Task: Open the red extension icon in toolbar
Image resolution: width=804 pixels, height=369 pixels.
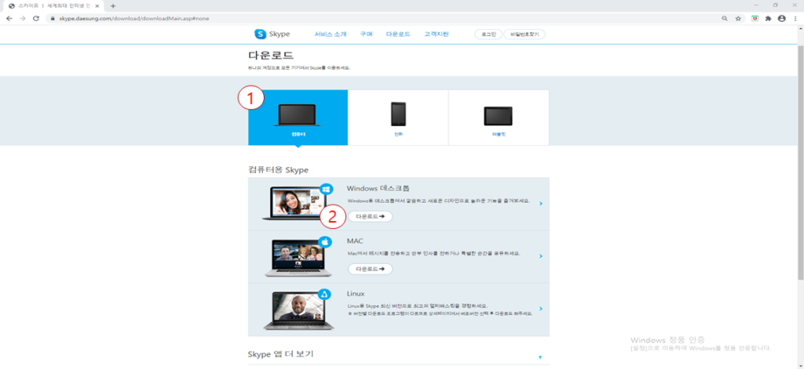Action: coord(755,19)
